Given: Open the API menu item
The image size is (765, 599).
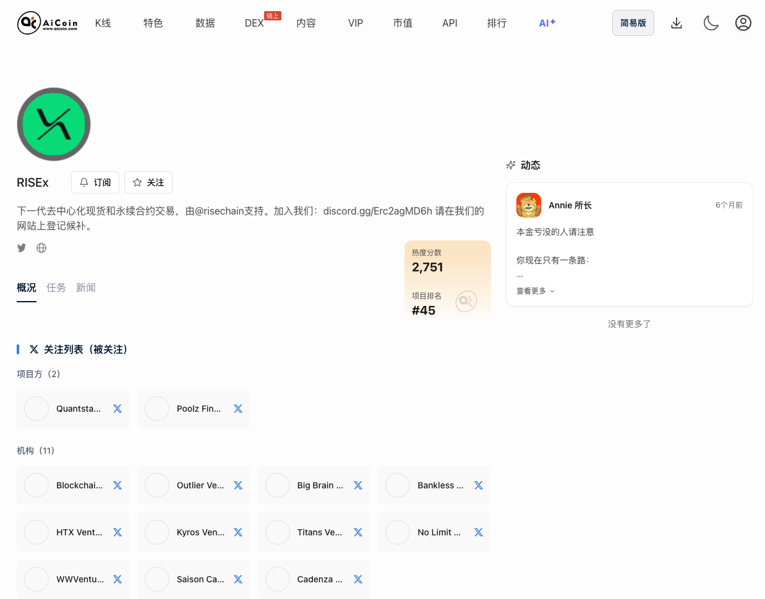Looking at the screenshot, I should click(x=450, y=23).
